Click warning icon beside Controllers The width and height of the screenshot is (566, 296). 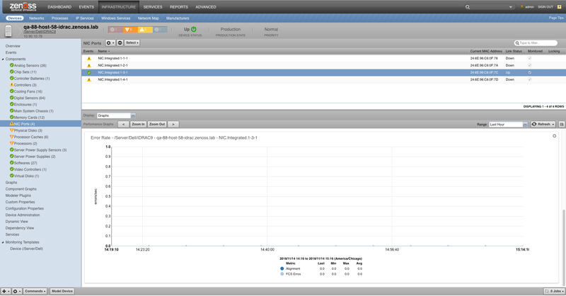pyautogui.click(x=11, y=85)
